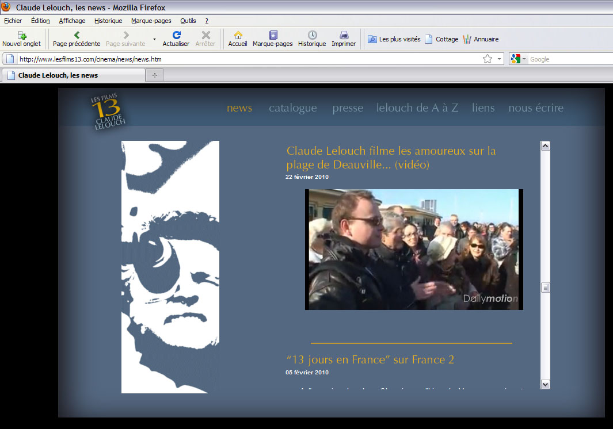This screenshot has height=429, width=613.
Task: Click the news scrollbar down arrow
Action: point(545,385)
